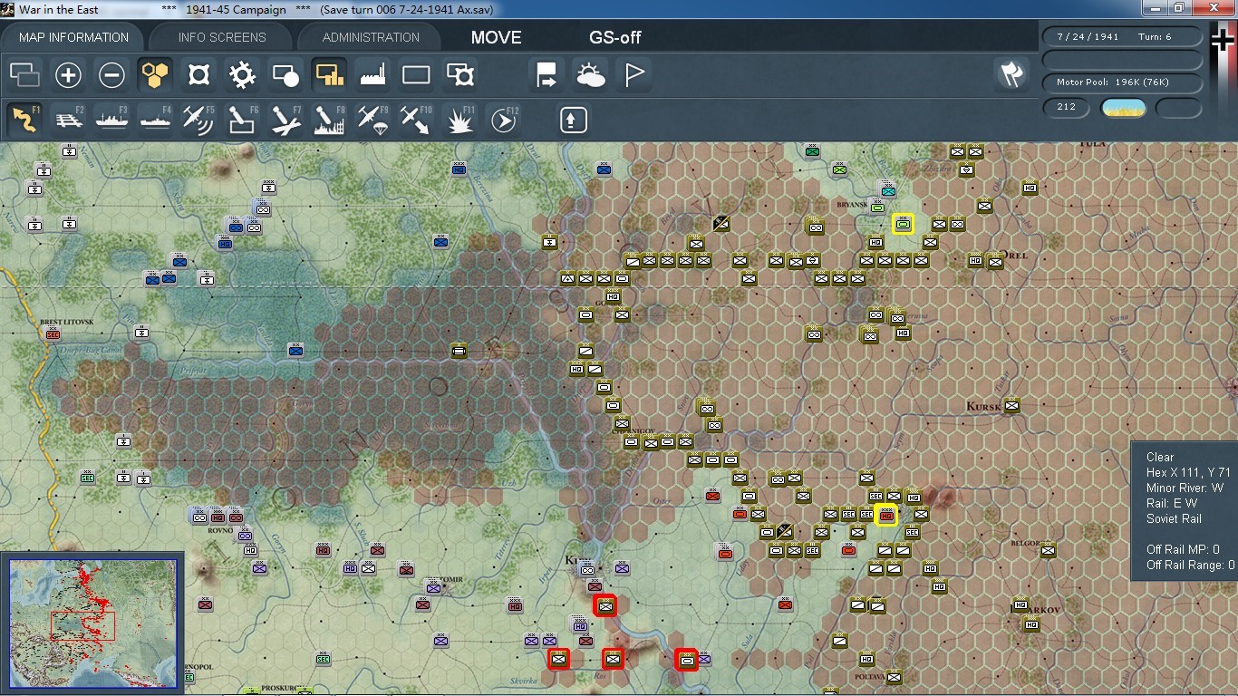Image resolution: width=1238 pixels, height=696 pixels.
Task: Click the Motor Pool 196K readout
Action: [1123, 82]
